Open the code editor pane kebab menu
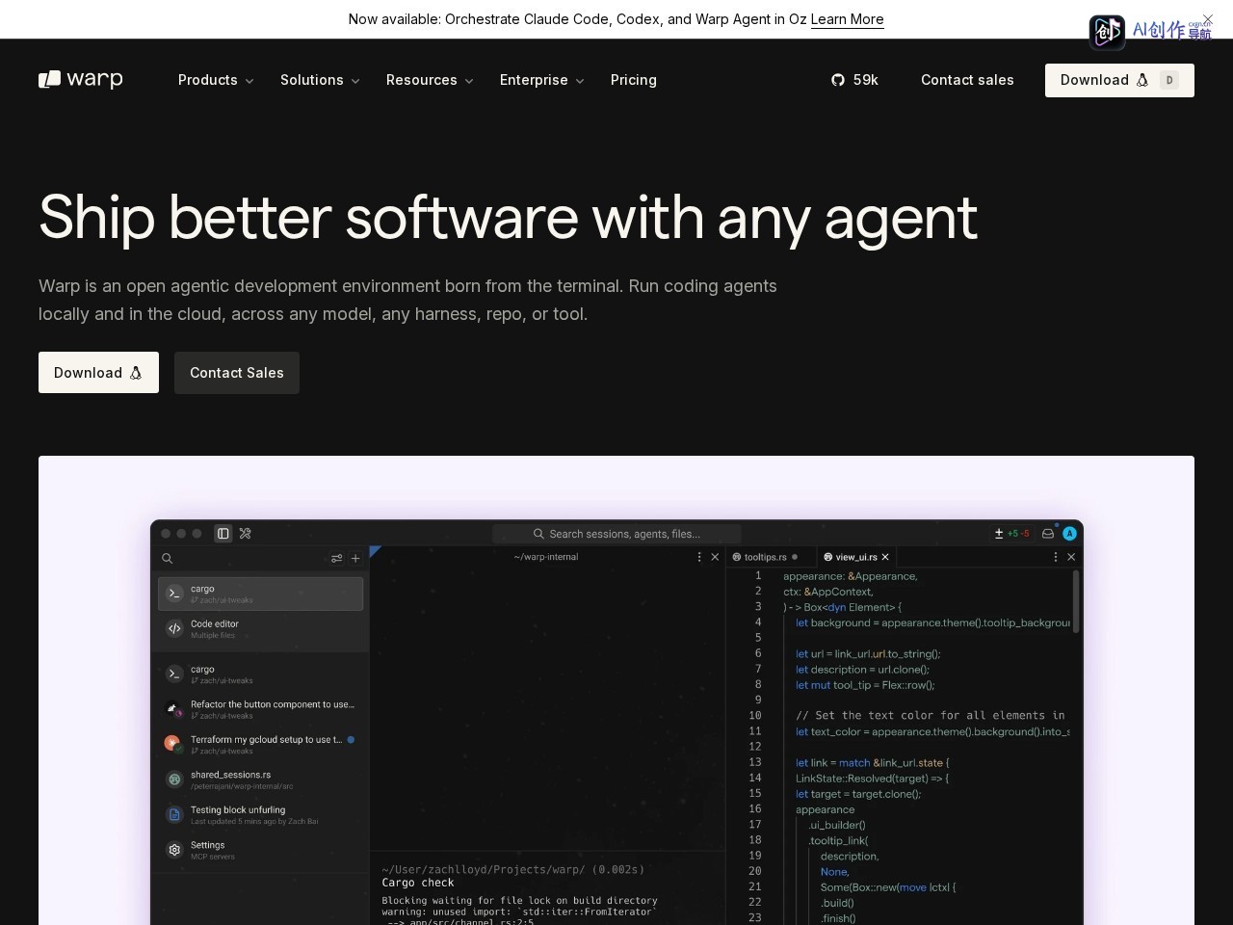Viewport: 1233px width, 925px height. [x=1056, y=557]
